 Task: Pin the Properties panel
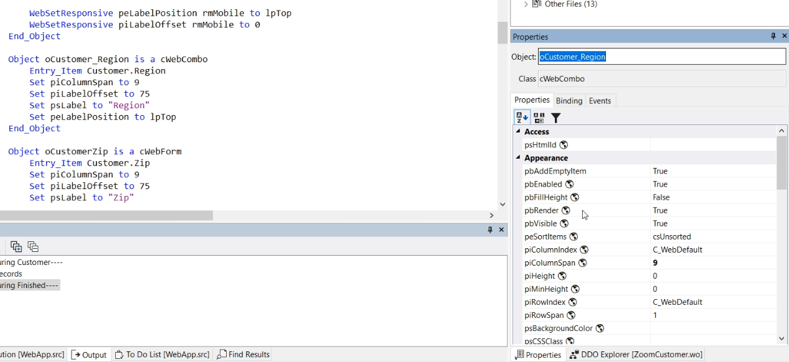pos(773,37)
